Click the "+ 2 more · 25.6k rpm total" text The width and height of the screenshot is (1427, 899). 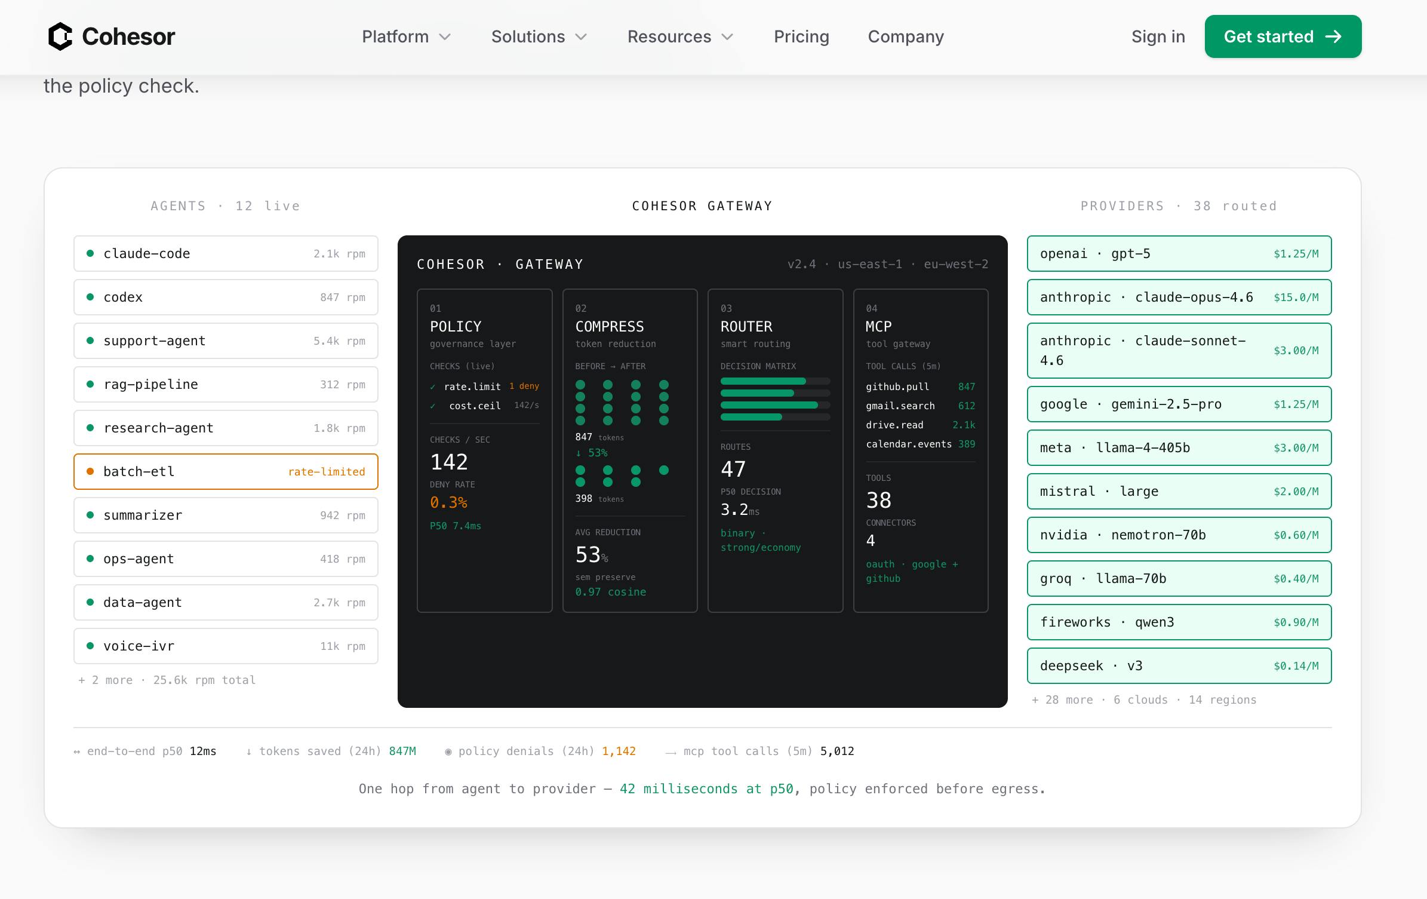pos(167,680)
